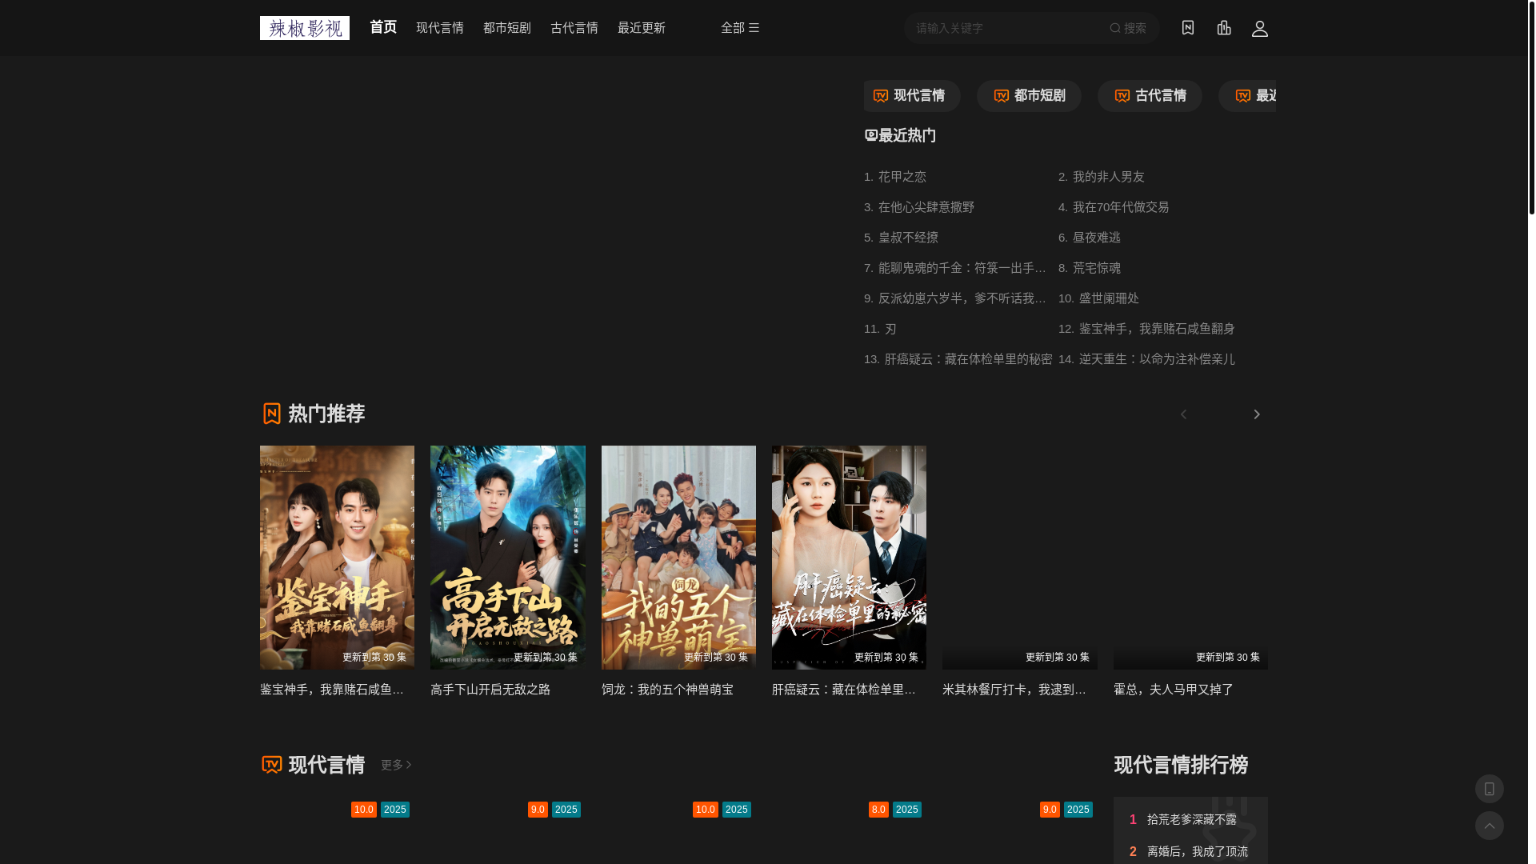Open 花甲之恋 in recent hot list
The image size is (1536, 864).
[902, 177]
